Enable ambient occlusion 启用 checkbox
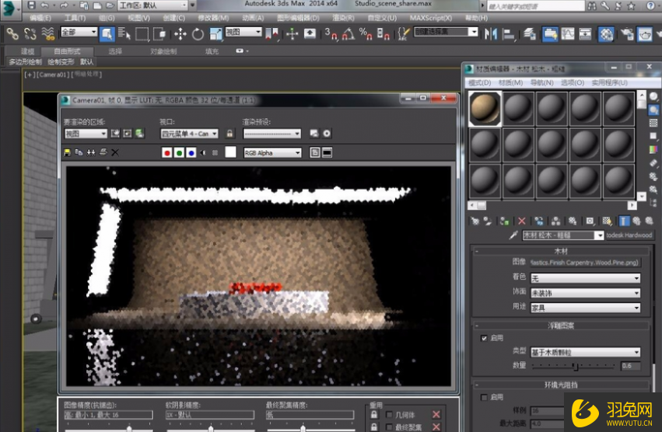The width and height of the screenshot is (662, 432). (x=484, y=397)
